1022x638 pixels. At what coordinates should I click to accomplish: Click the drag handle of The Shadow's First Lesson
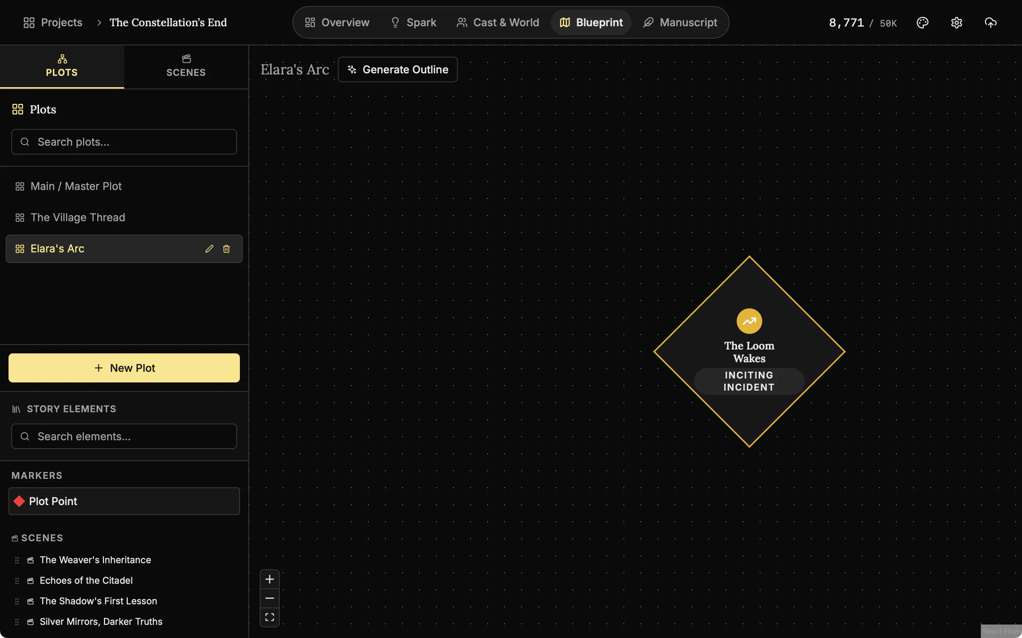click(17, 601)
